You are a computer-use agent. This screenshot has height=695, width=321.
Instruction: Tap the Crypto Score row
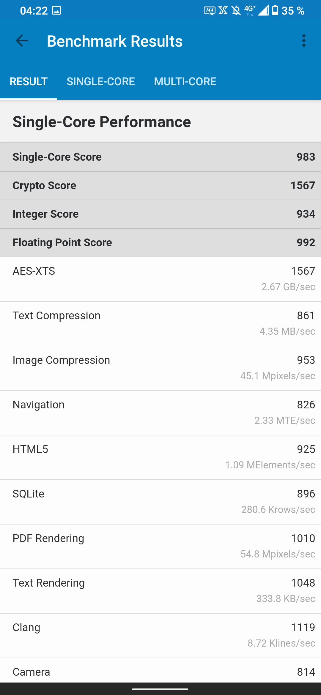pos(160,185)
